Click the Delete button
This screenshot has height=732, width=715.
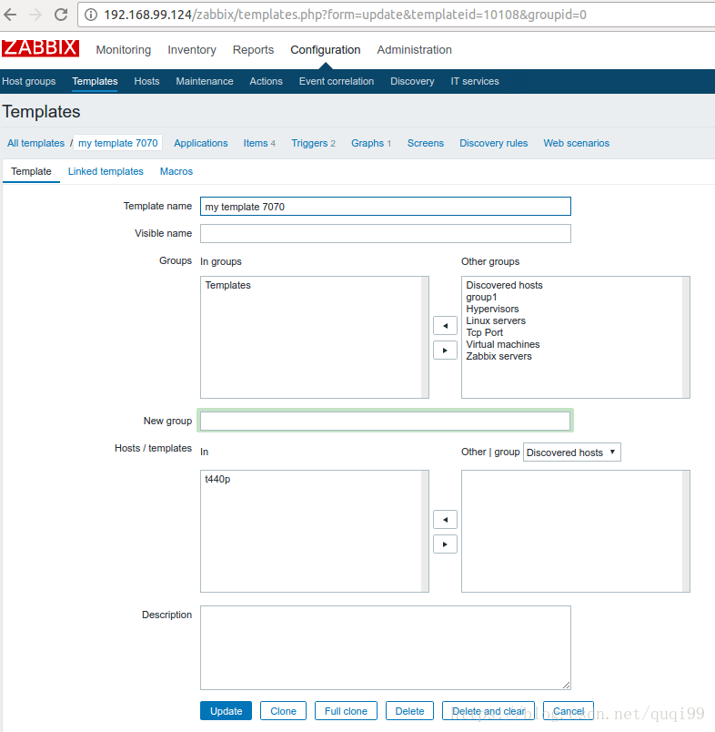[x=409, y=711]
